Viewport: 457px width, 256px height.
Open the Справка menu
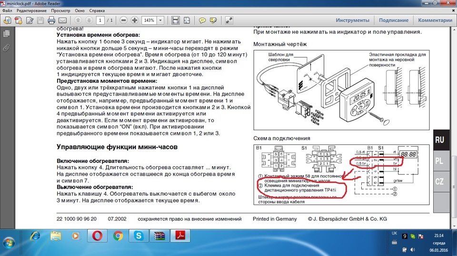tap(97, 10)
